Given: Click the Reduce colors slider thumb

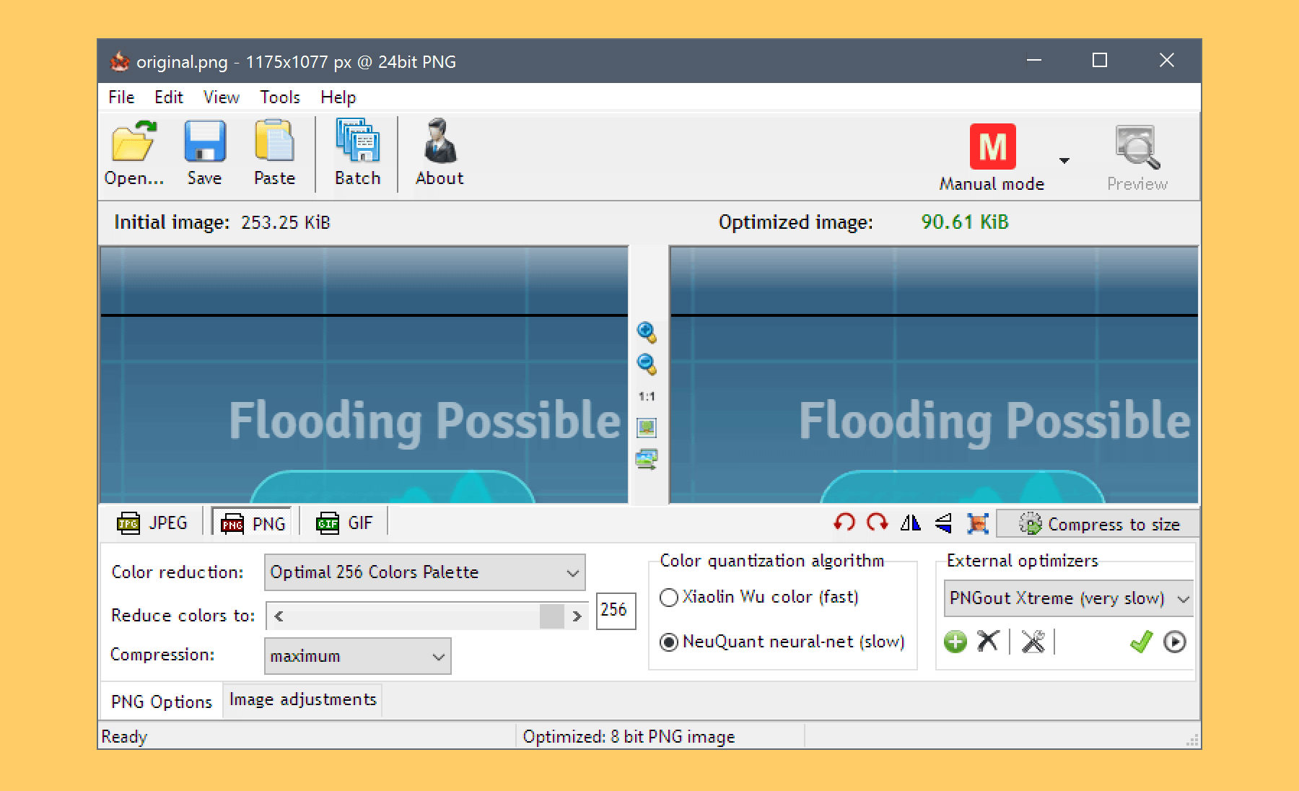Looking at the screenshot, I should click(551, 616).
